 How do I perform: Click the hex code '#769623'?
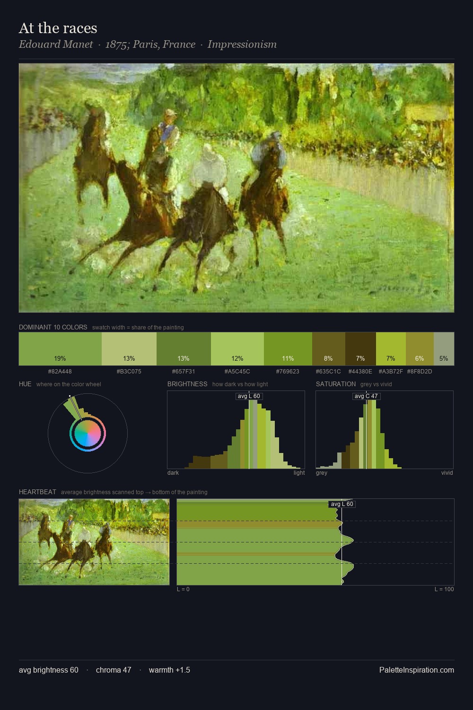coord(288,372)
